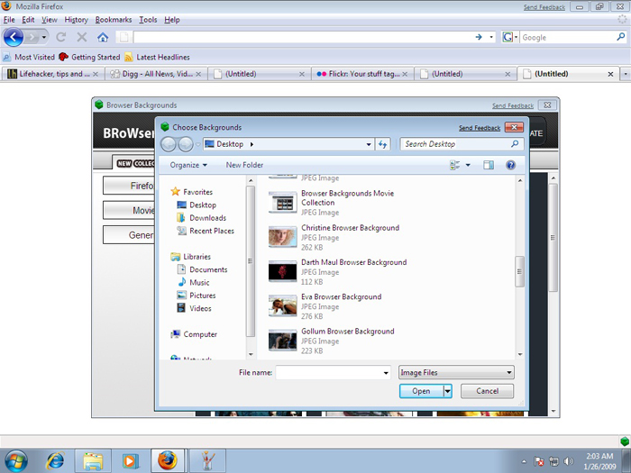Screen dimensions: 631x473
Task: Click the Action Center flag tray icon
Action: tap(539, 461)
